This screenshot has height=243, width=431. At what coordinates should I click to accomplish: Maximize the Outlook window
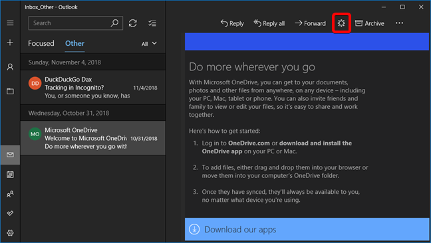pyautogui.click(x=402, y=7)
